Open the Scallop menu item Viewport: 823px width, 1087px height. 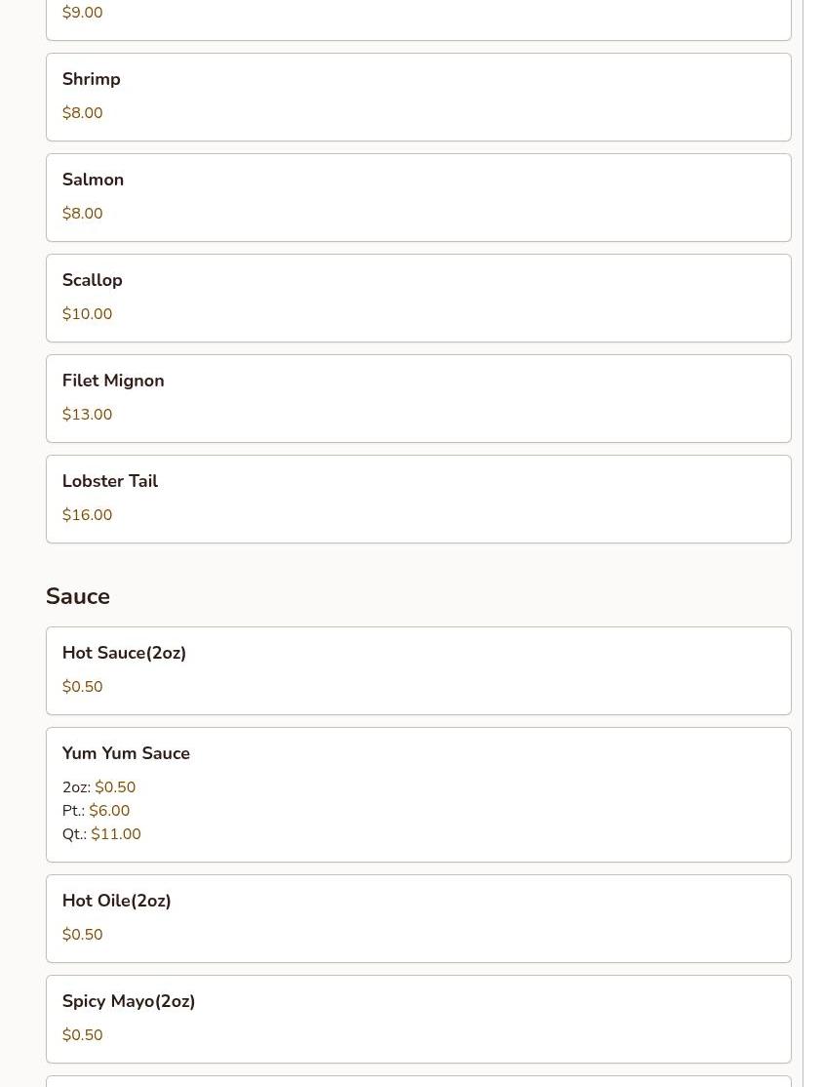[92, 280]
